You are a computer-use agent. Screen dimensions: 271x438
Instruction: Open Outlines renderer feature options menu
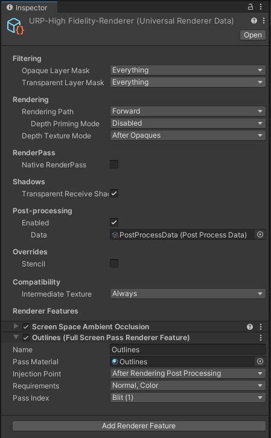261,338
